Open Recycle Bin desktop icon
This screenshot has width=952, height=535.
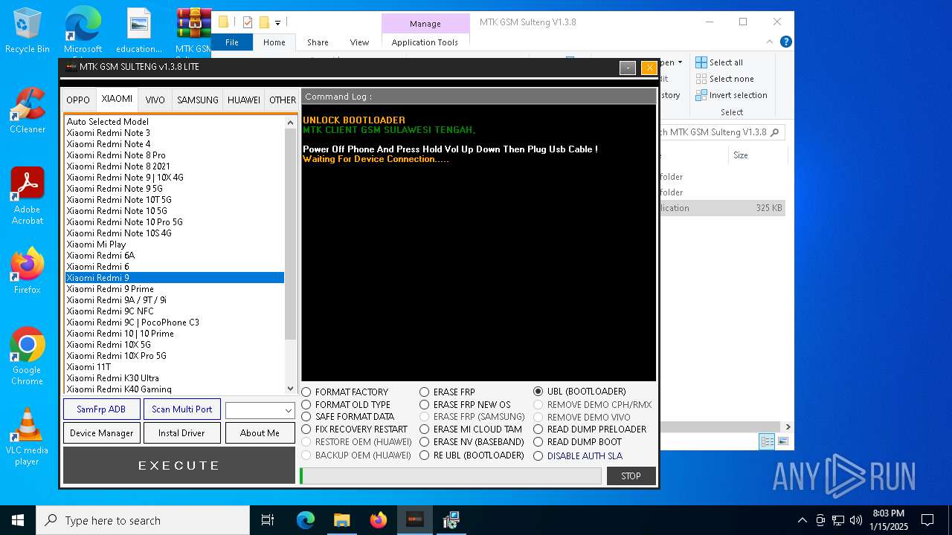point(27,30)
